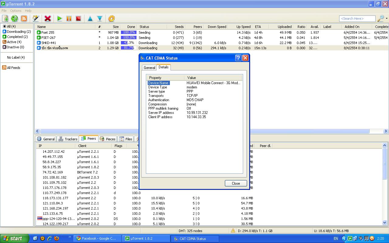Screen dimensions: 389x243
Task: Sort torrents by the Ratio column header
Action: pyautogui.click(x=300, y=27)
